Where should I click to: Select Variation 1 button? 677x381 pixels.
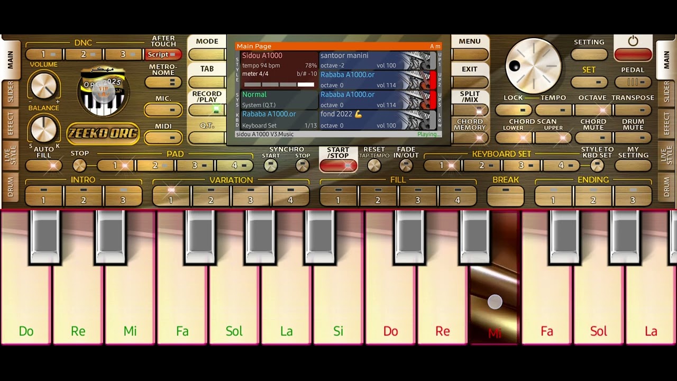pyautogui.click(x=171, y=196)
